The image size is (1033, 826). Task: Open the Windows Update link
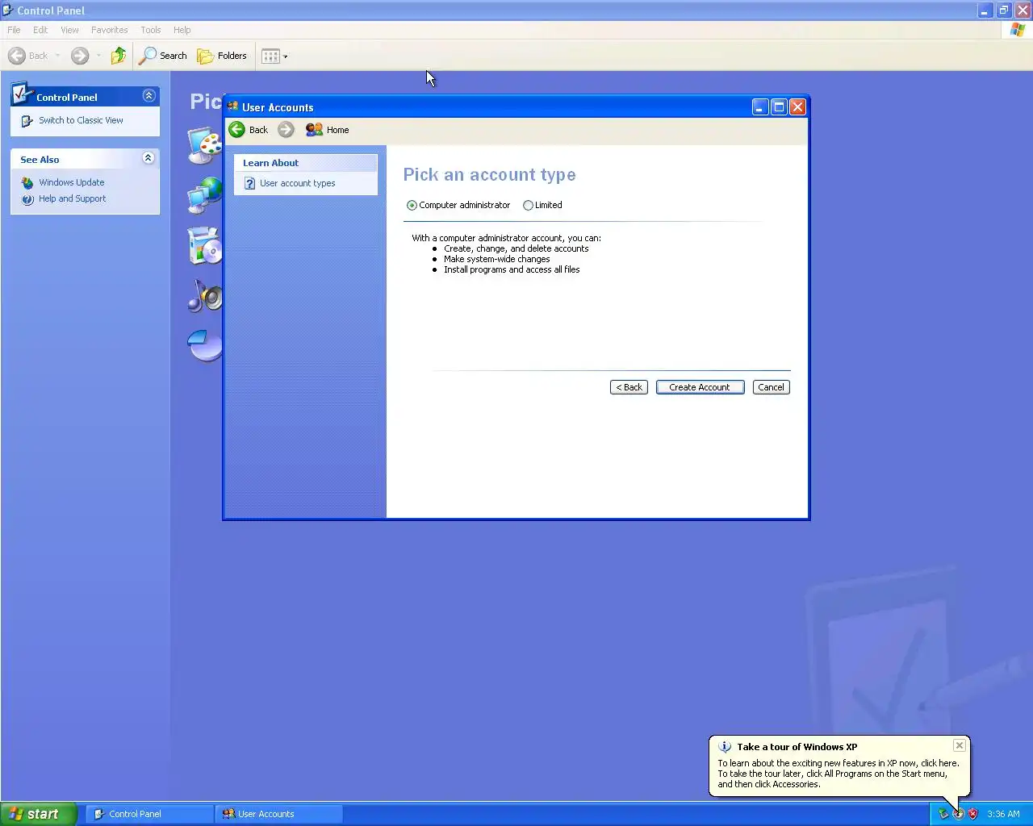71,183
